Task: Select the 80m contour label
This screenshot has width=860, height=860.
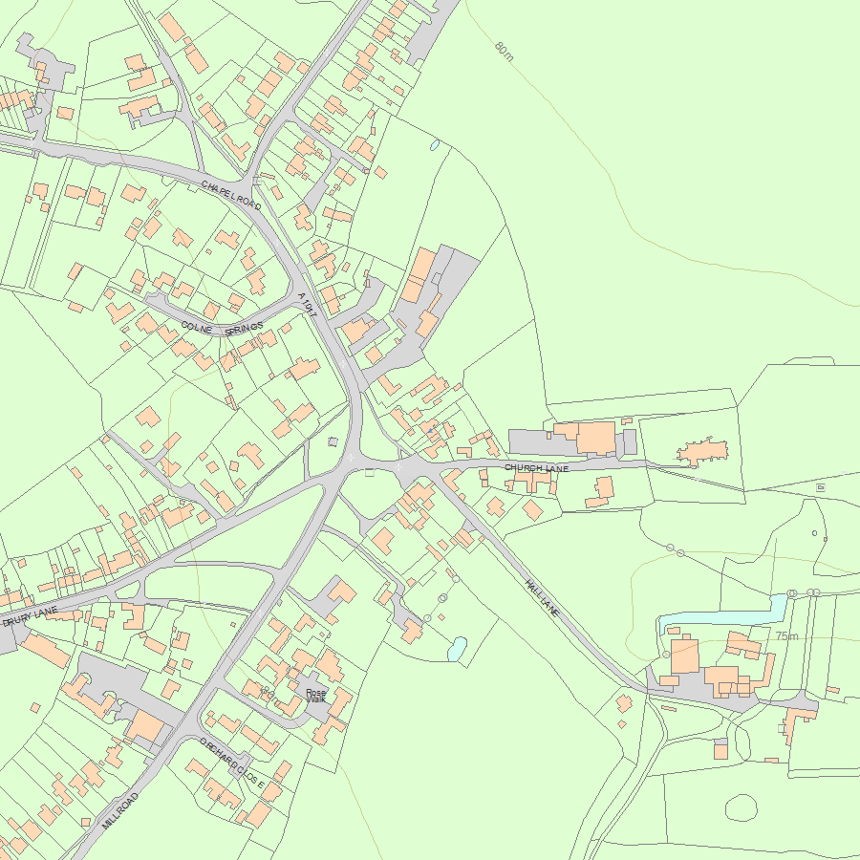Action: [504, 51]
